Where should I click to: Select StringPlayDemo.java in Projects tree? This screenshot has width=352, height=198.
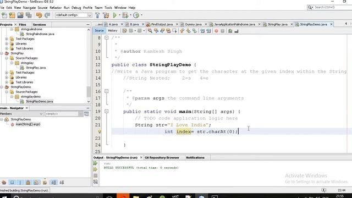39,101
